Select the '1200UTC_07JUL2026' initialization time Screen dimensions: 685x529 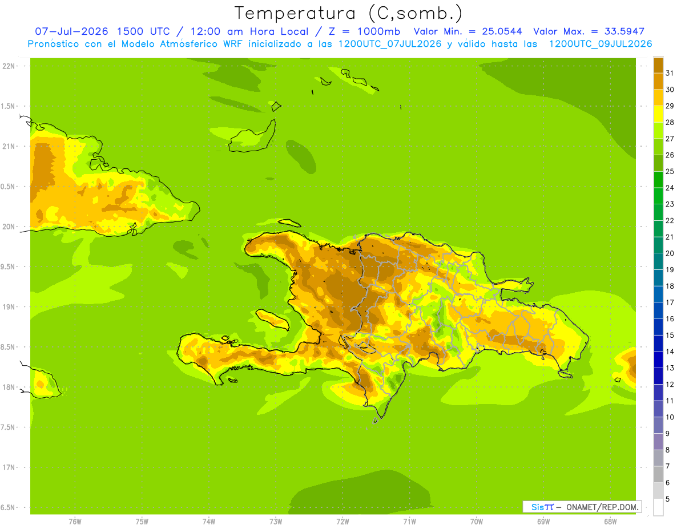[390, 44]
